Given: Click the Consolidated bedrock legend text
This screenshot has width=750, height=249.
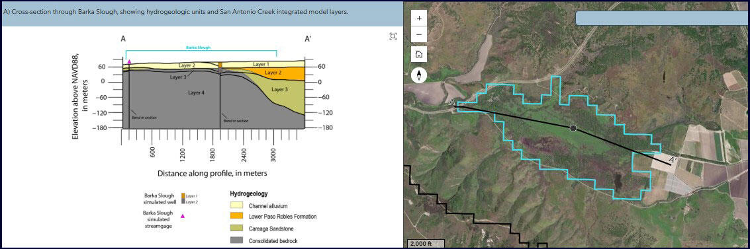Looking at the screenshot, I should 273,241.
